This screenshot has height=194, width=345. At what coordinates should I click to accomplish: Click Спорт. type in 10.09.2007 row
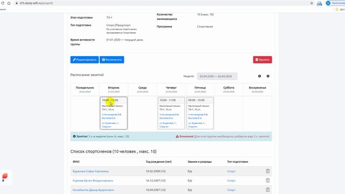pos(231,190)
